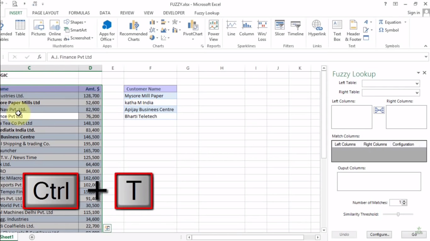Open the Fuzzy Lookup ribbon tab
Image resolution: width=430 pixels, height=241 pixels.
click(207, 13)
